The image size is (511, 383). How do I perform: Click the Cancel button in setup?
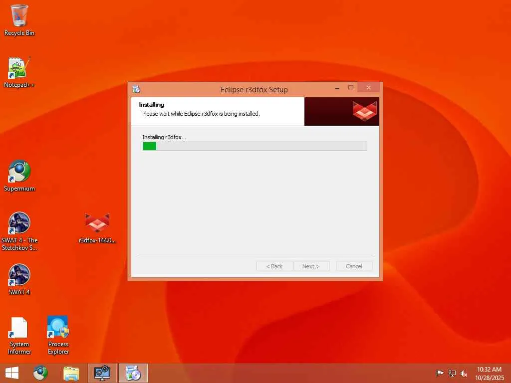point(354,266)
